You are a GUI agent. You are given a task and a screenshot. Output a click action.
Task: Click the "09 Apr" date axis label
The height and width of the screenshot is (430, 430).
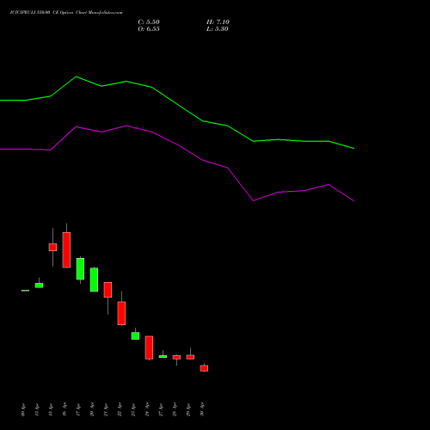coord(23,410)
